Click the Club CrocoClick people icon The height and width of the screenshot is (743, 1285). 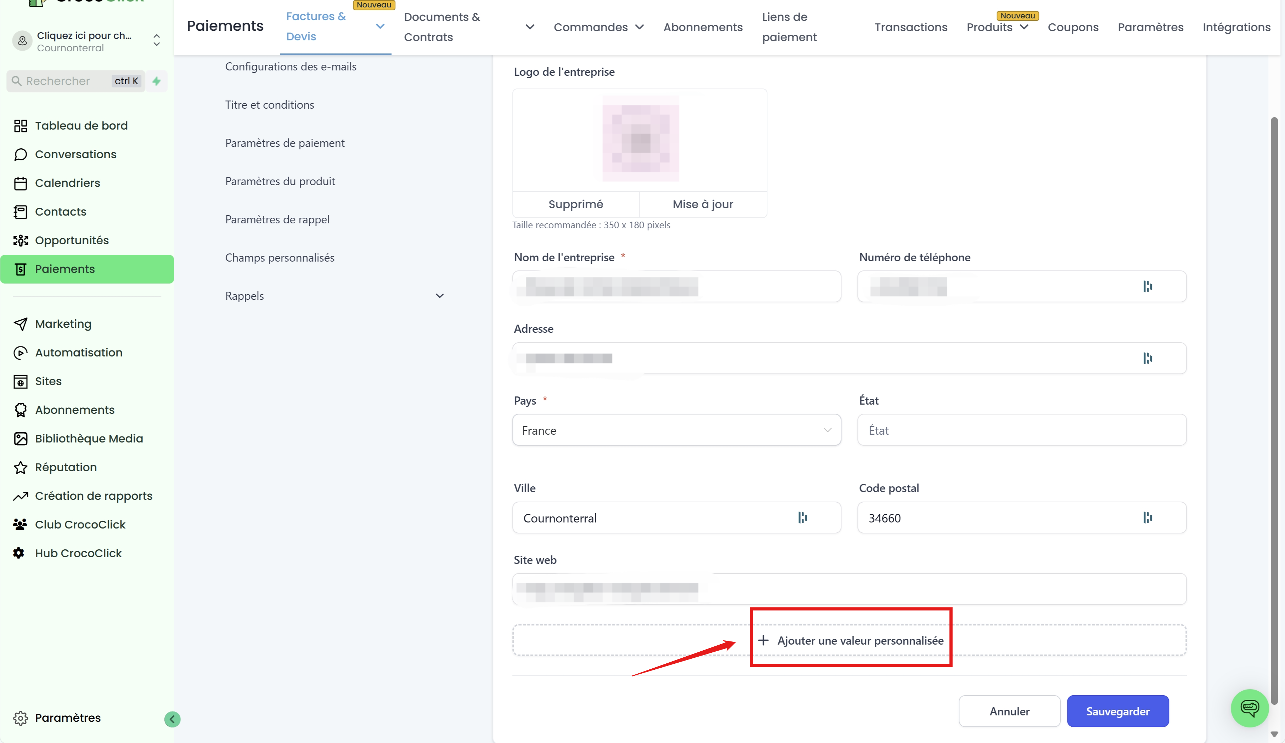21,524
